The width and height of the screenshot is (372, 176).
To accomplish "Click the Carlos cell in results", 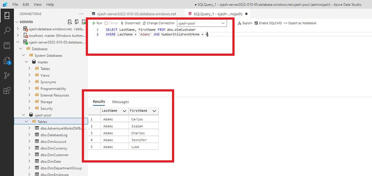I will click(144, 119).
